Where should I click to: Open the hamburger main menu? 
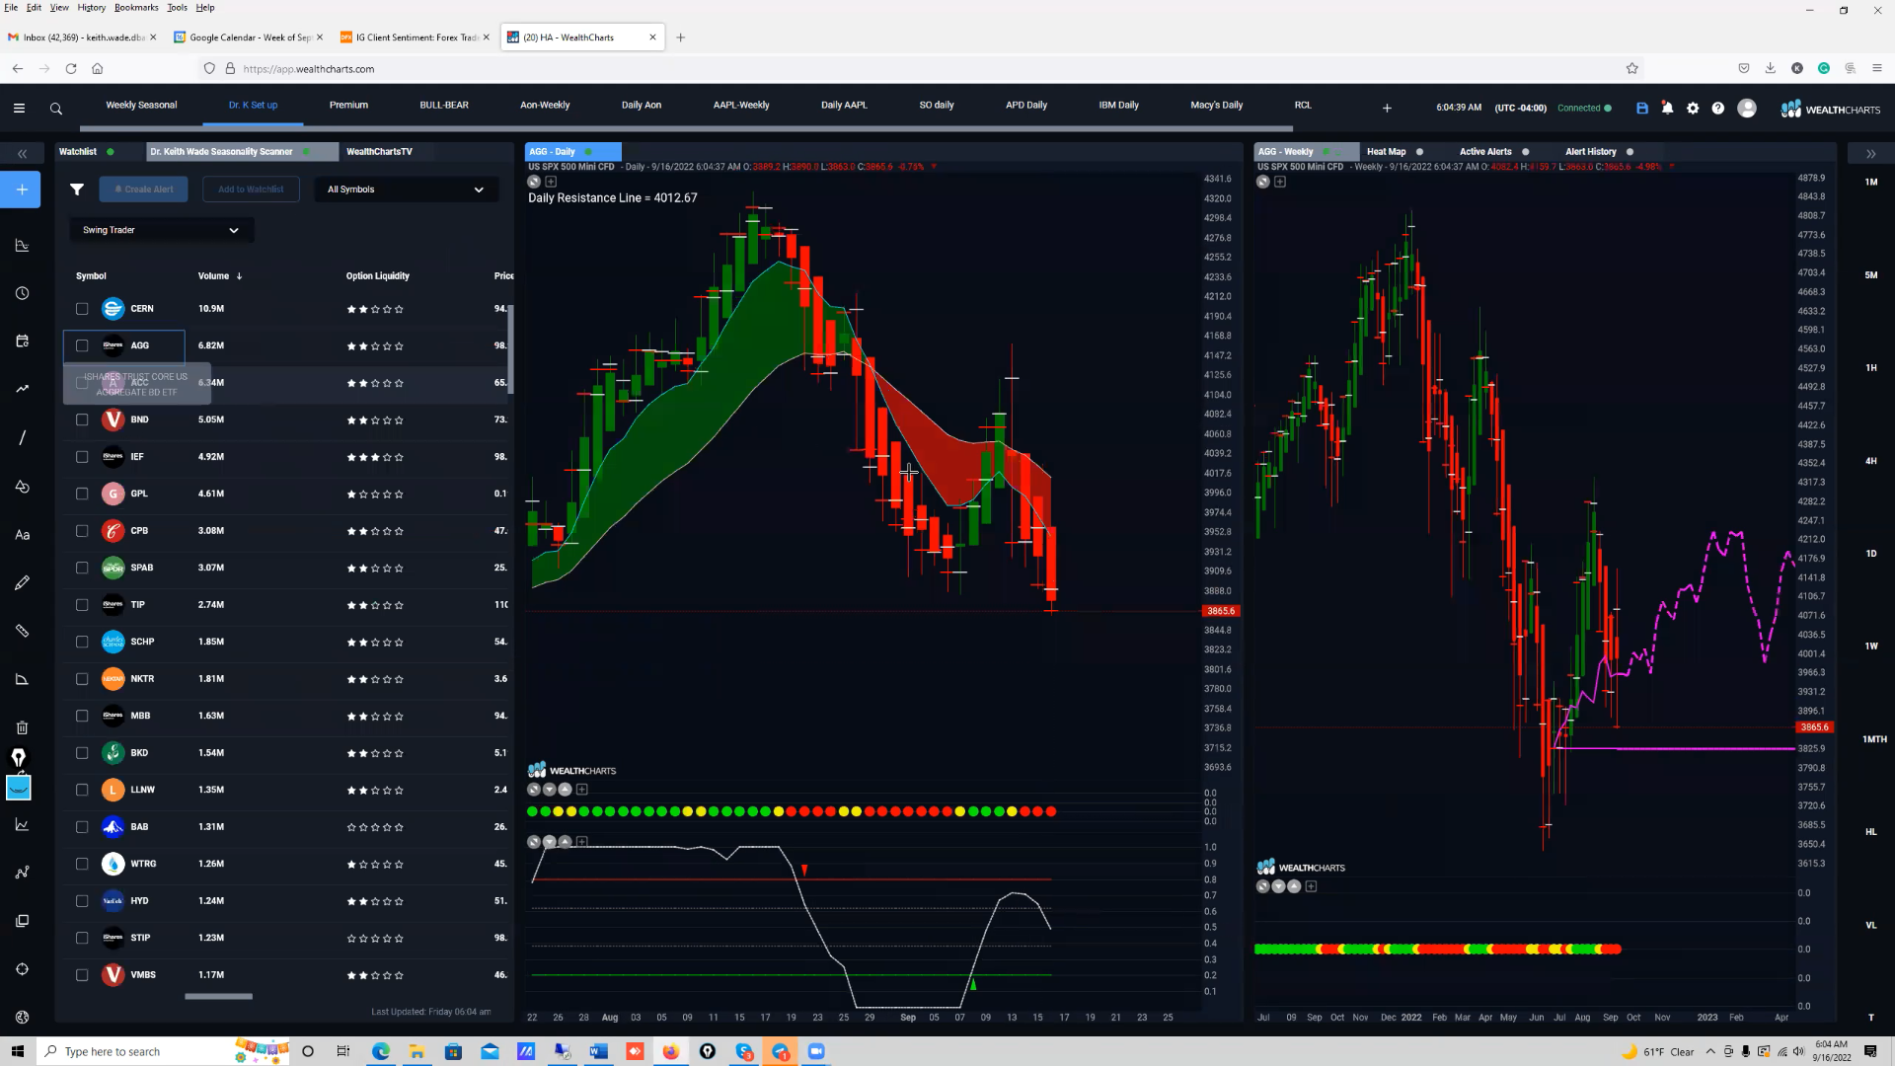tap(19, 109)
